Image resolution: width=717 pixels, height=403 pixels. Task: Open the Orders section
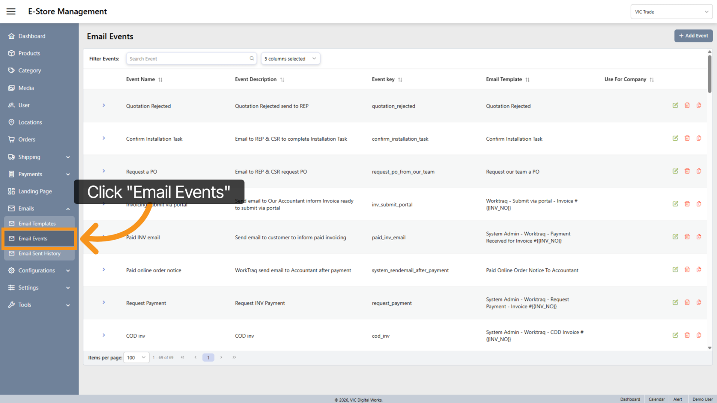pyautogui.click(x=26, y=139)
